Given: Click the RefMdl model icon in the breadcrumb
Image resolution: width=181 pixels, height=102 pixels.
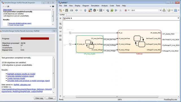Looking at the screenshot, I should click(x=64, y=18).
